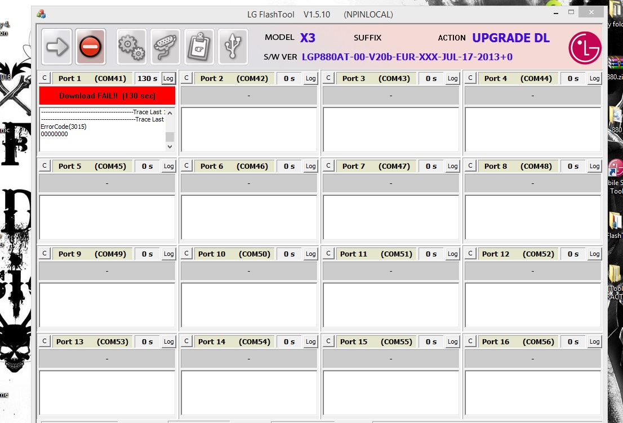Viewport: 623px width, 423px height.
Task: Click the C button for Port 3
Action: [328, 78]
